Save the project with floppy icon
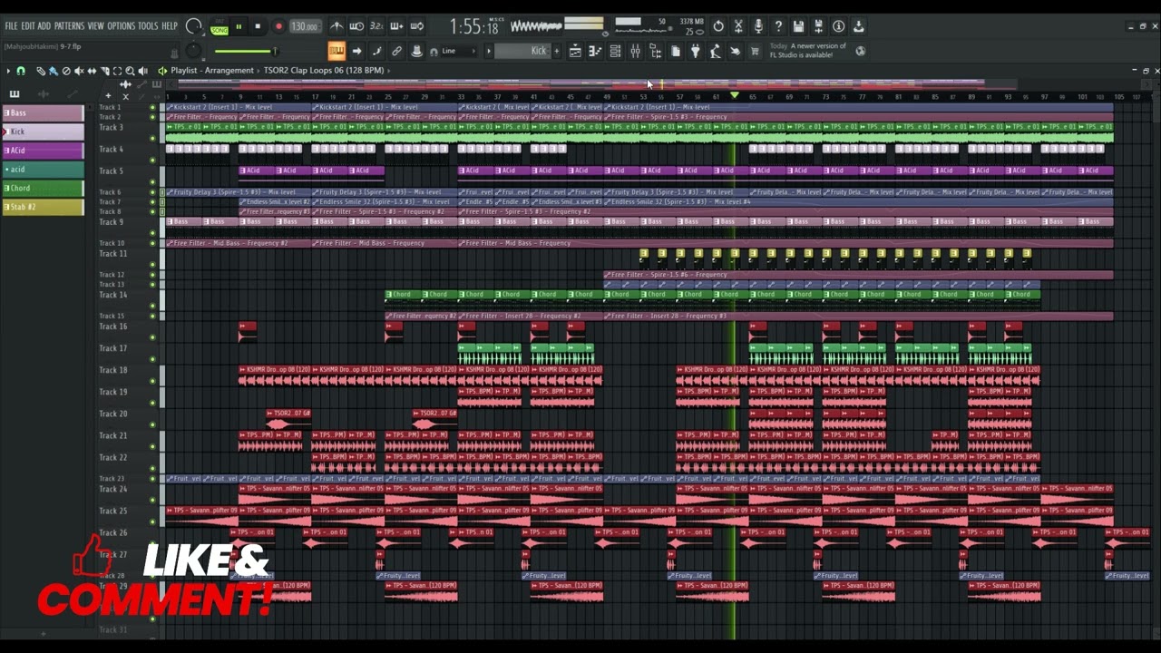Viewport: 1161px width, 653px height. 798,26
